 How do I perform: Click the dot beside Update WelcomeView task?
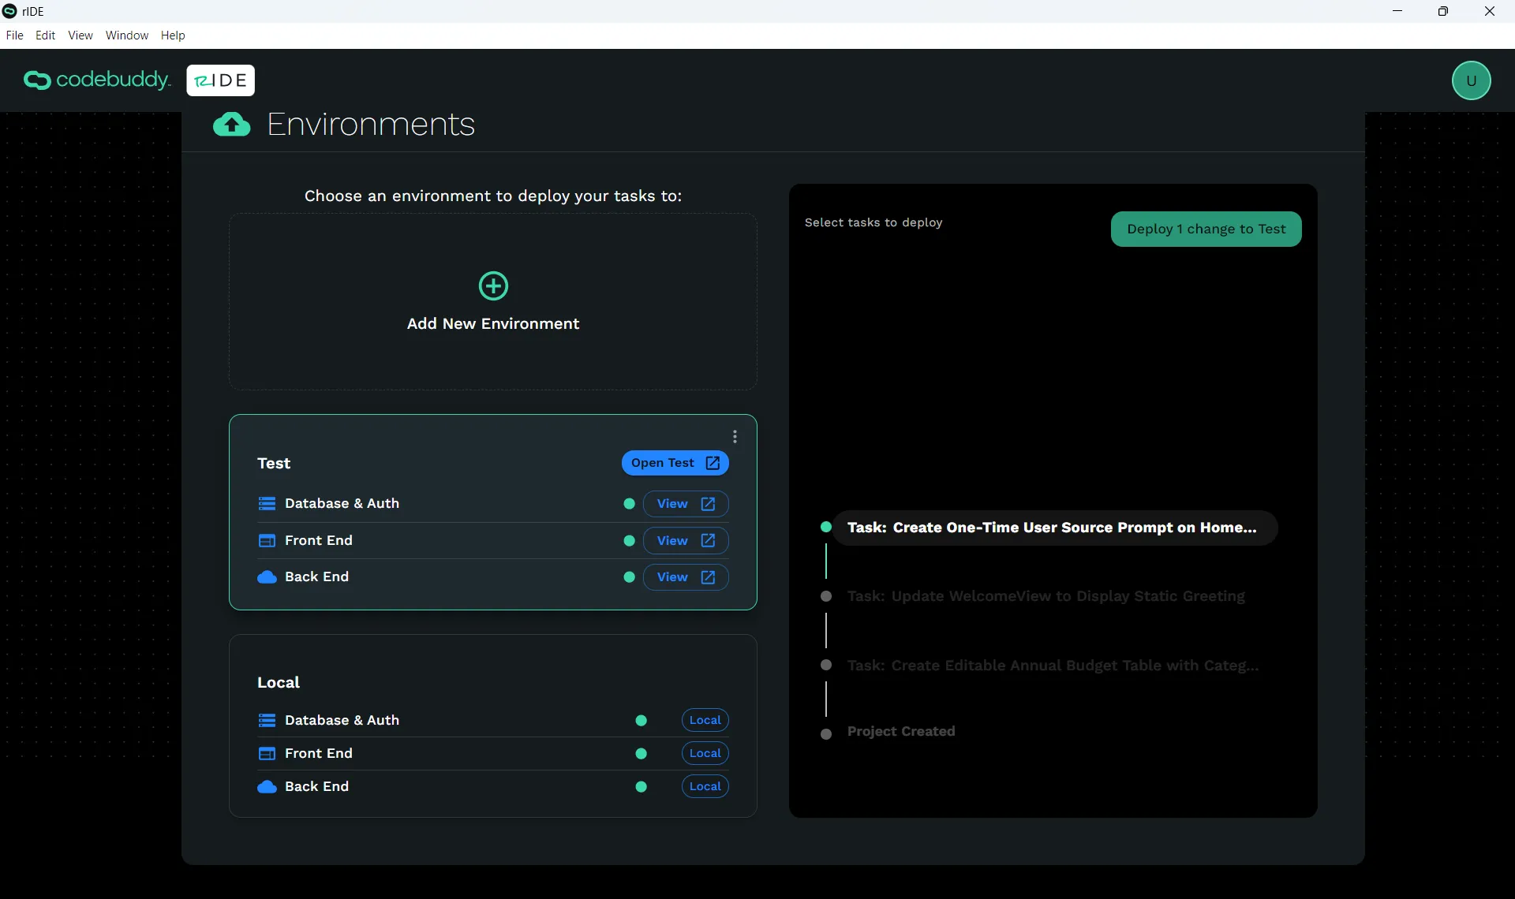tap(826, 596)
